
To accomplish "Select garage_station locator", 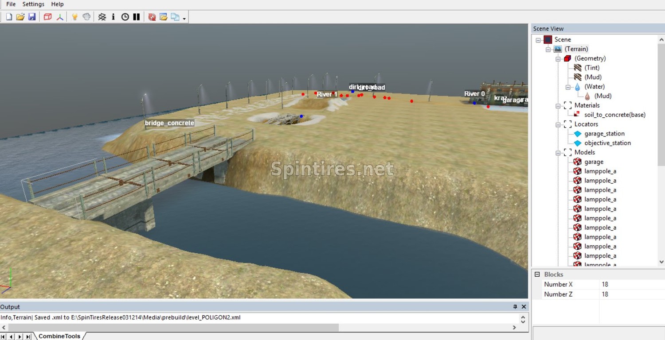I will click(604, 134).
